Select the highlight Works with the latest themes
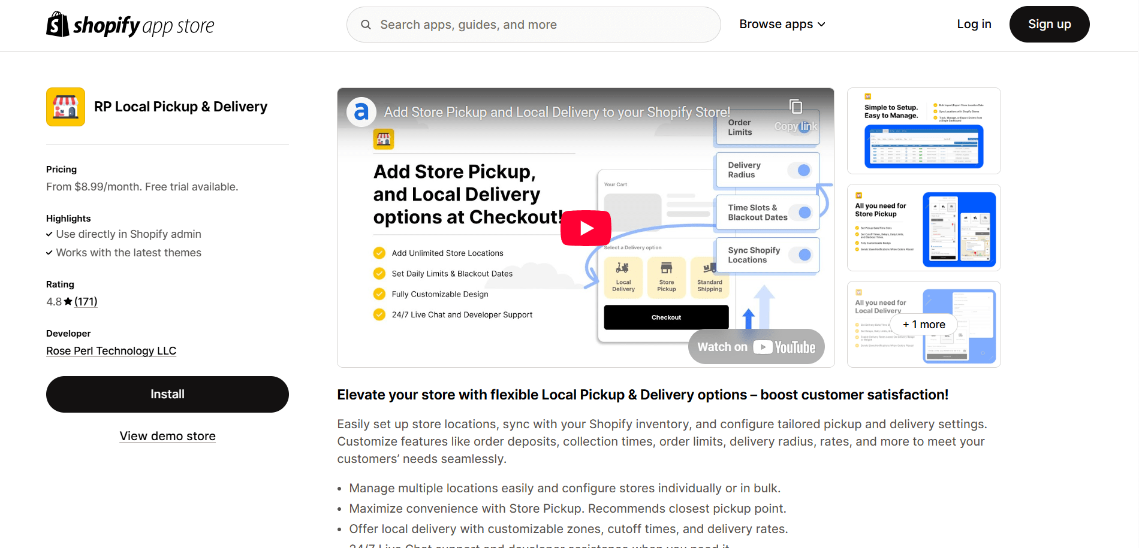 128,253
